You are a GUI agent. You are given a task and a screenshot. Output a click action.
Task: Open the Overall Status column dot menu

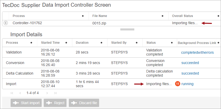pos(218,16)
